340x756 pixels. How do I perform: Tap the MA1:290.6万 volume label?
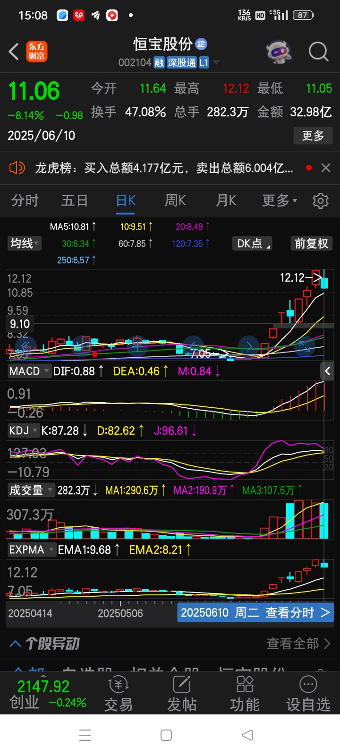[136, 490]
